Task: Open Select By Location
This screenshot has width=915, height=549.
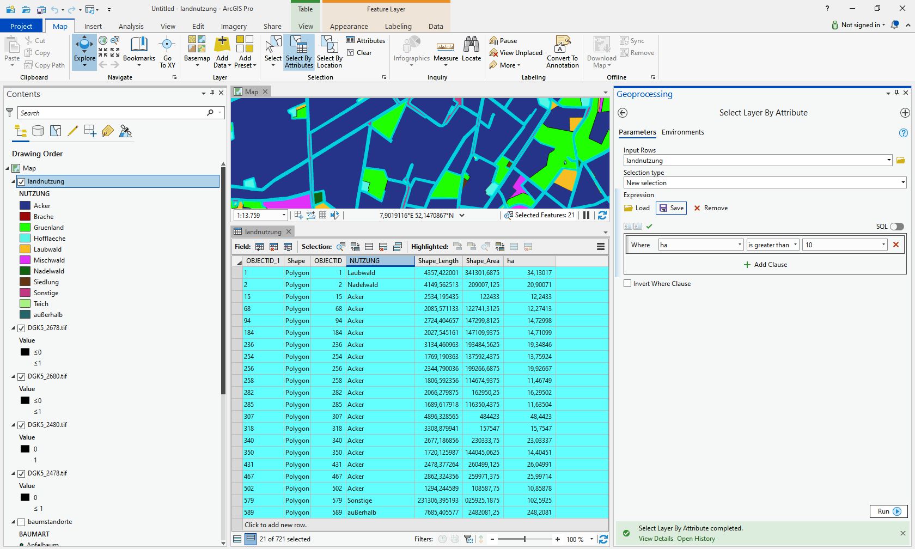Action: (x=330, y=52)
